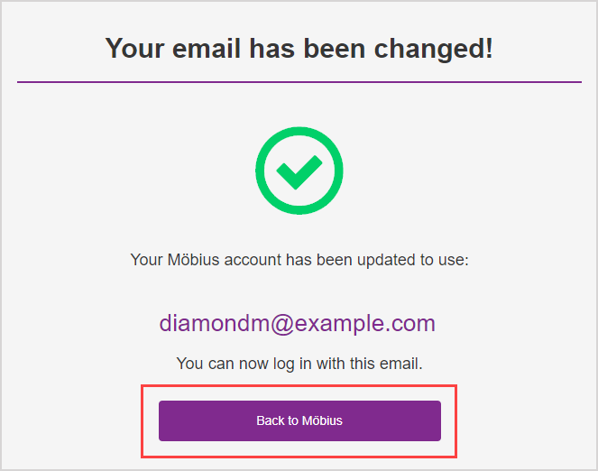
Task: Click the purple divider line under heading
Action: [299, 82]
